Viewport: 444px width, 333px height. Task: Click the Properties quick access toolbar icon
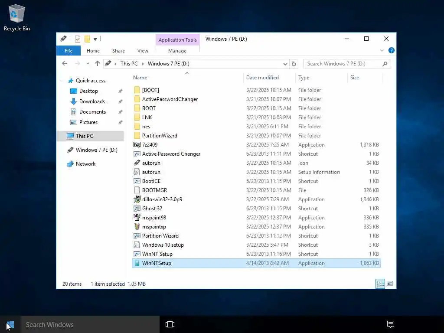pos(78,39)
